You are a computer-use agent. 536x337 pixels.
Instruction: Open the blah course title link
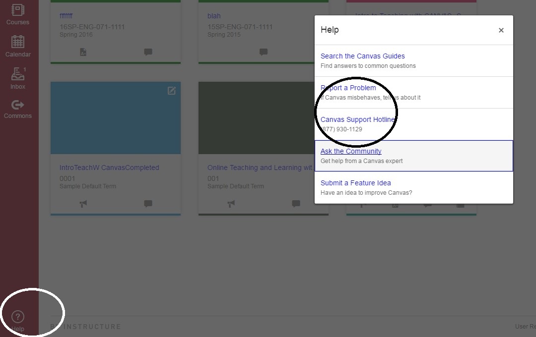click(214, 16)
